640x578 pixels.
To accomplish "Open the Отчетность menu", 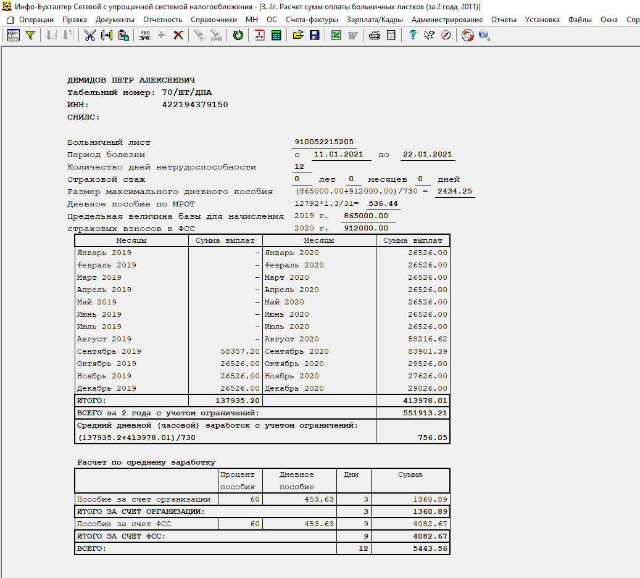I will click(162, 20).
